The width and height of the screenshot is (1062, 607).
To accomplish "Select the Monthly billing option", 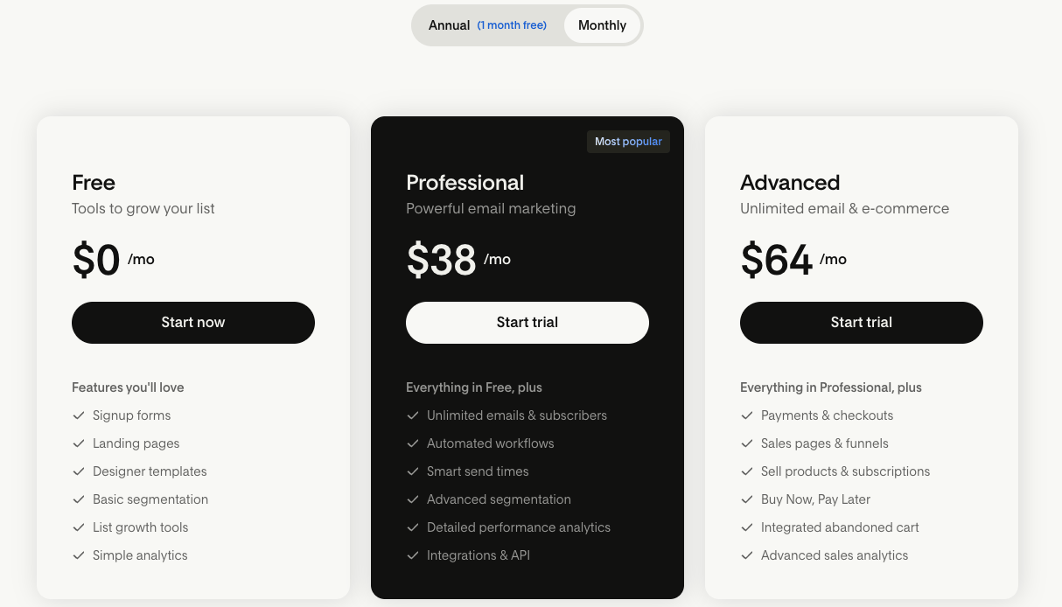I will [x=602, y=25].
